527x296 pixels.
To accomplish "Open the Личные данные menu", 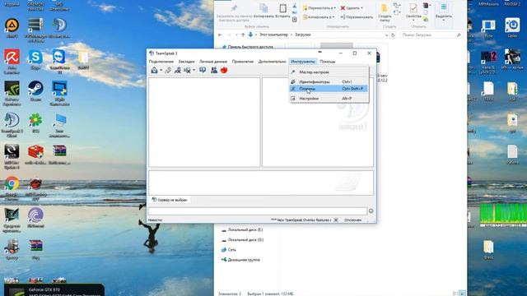I will 213,62.
